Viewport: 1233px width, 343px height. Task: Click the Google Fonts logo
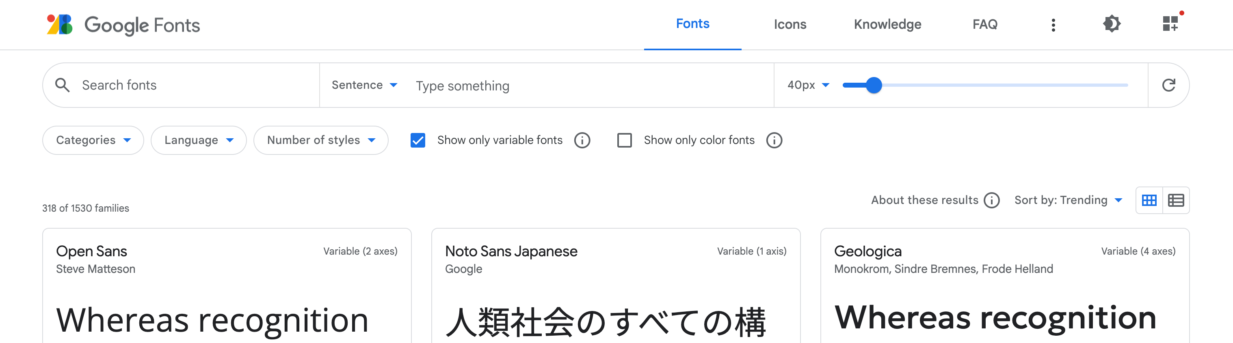123,25
